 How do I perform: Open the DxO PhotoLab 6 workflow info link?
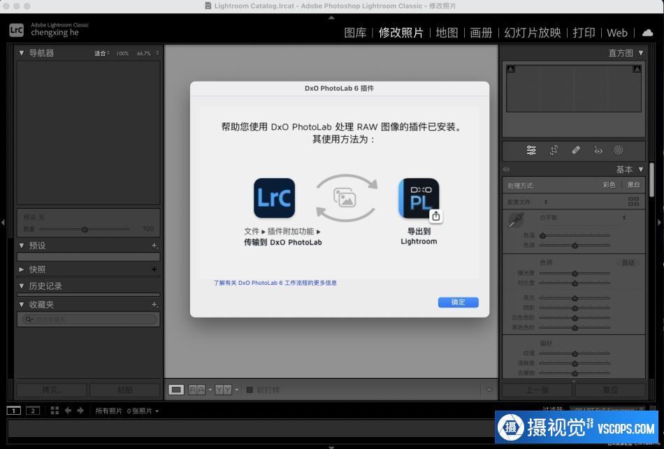pyautogui.click(x=275, y=283)
